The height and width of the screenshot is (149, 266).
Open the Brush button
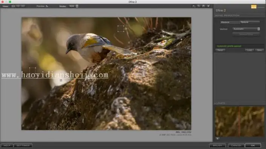pyautogui.click(x=217, y=146)
